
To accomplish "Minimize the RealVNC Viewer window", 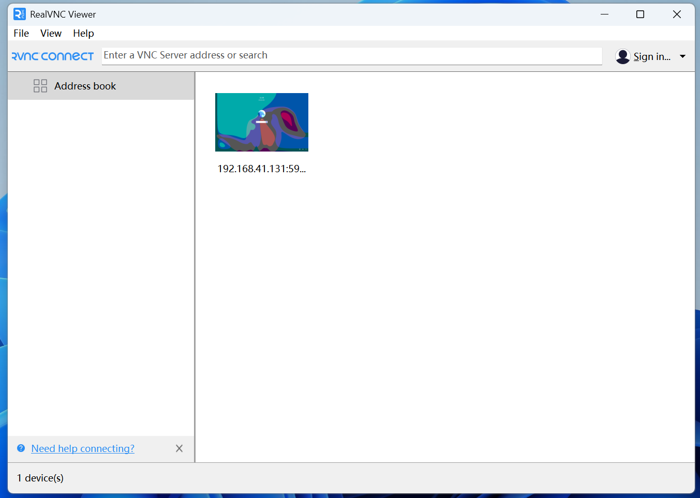I will 604,14.
